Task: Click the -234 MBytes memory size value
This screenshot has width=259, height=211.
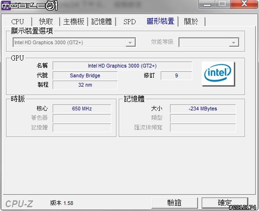Action: pos(203,109)
